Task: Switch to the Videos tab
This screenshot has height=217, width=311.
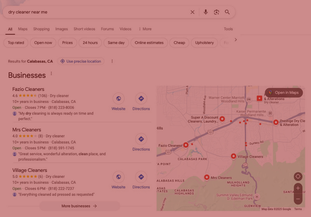Action: click(x=125, y=29)
